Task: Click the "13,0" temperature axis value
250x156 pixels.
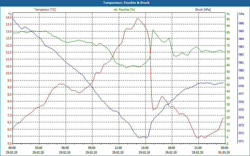Action: pos(9,32)
